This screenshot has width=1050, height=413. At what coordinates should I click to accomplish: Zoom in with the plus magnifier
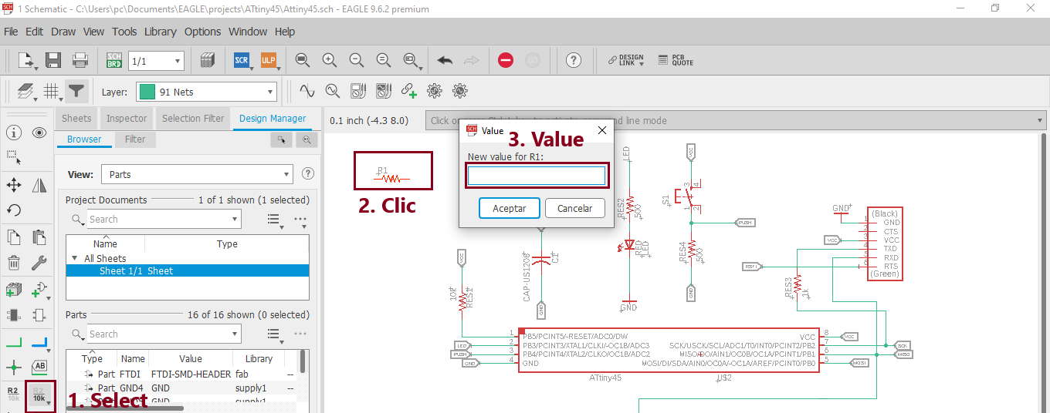coord(330,60)
